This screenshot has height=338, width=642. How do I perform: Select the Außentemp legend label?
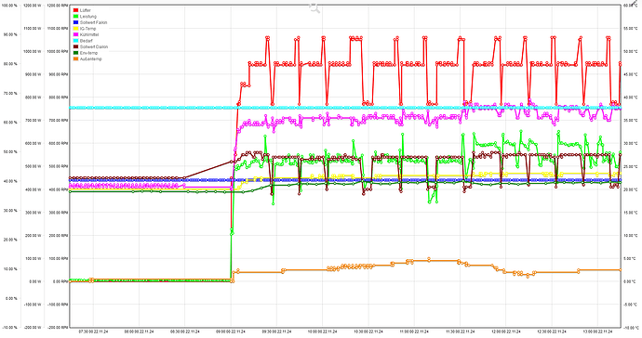[x=90, y=59]
